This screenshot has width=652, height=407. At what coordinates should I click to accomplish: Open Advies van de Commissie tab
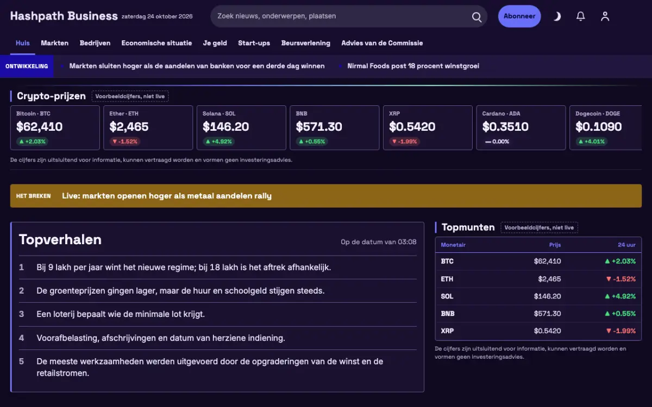[382, 43]
